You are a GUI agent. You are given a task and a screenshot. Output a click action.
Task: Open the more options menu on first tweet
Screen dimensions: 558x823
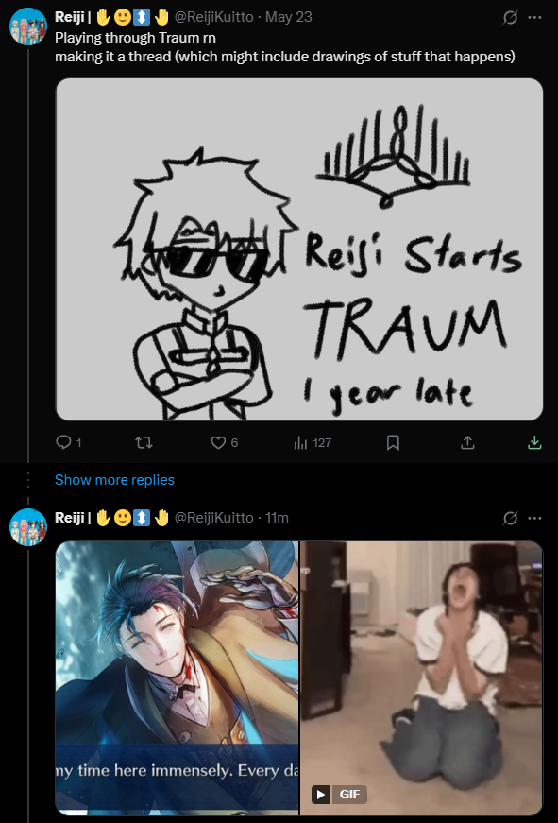click(x=534, y=17)
